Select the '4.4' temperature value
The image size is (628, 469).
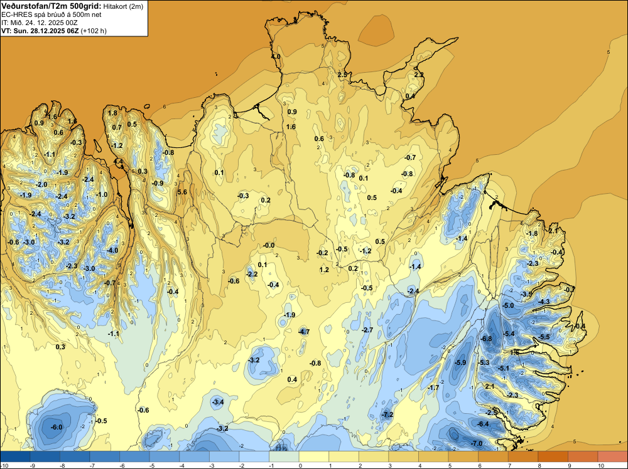(119, 162)
